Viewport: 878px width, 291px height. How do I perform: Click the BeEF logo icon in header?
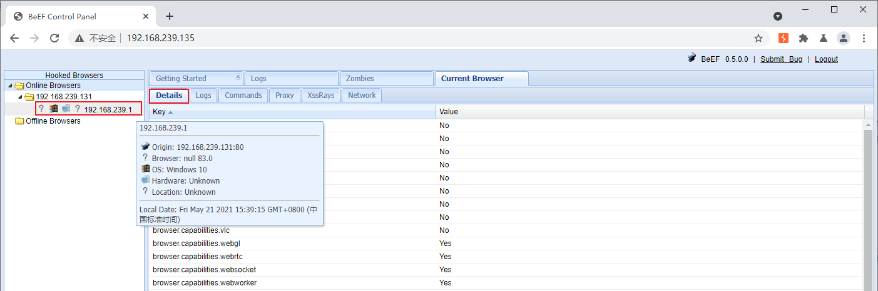692,58
